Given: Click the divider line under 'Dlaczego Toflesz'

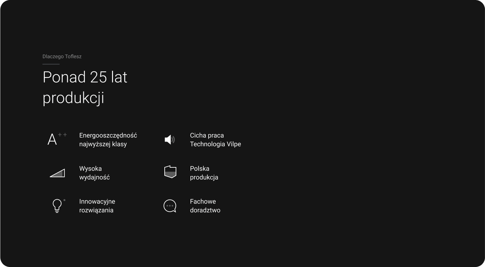Looking at the screenshot, I should [x=51, y=64].
